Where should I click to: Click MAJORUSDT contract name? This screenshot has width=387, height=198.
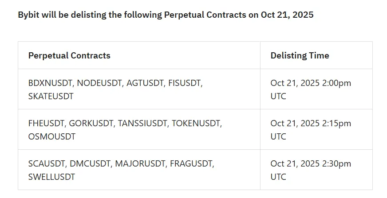[x=140, y=163]
